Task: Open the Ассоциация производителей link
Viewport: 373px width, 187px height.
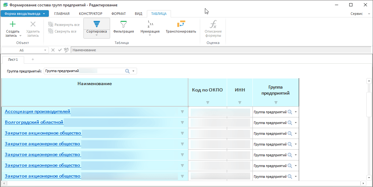Action: (37, 111)
